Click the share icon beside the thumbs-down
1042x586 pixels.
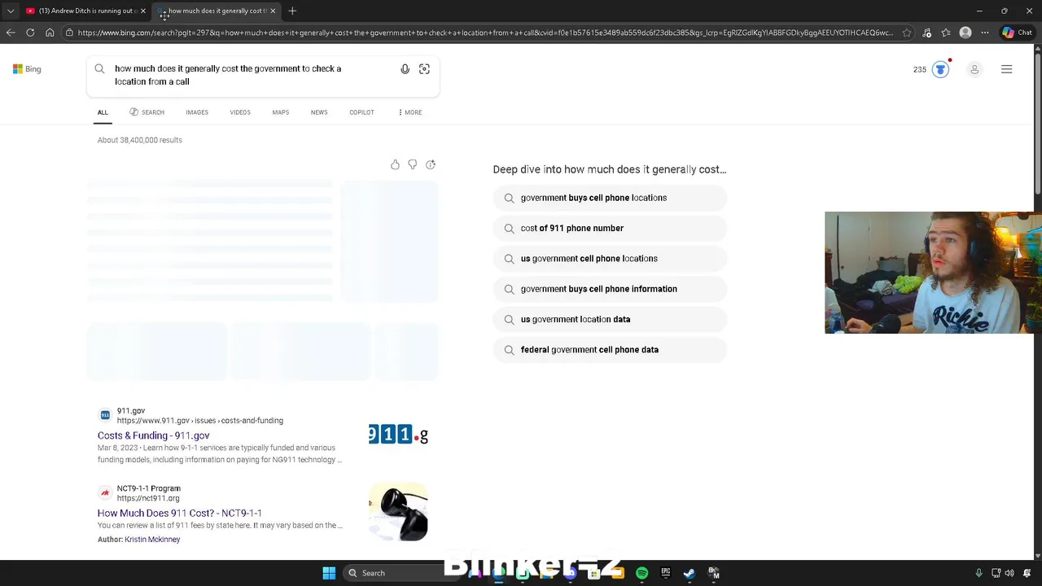[431, 164]
